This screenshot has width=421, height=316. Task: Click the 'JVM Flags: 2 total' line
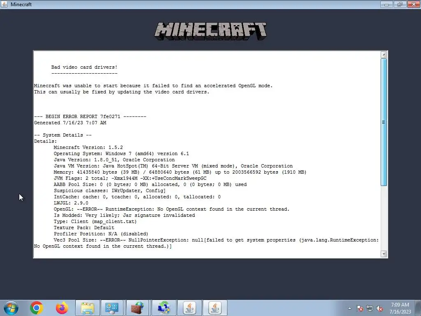pos(130,179)
